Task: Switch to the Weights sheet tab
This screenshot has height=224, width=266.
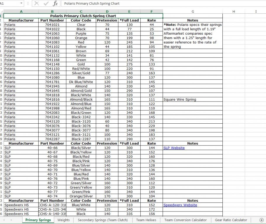Action: [x=63, y=220]
